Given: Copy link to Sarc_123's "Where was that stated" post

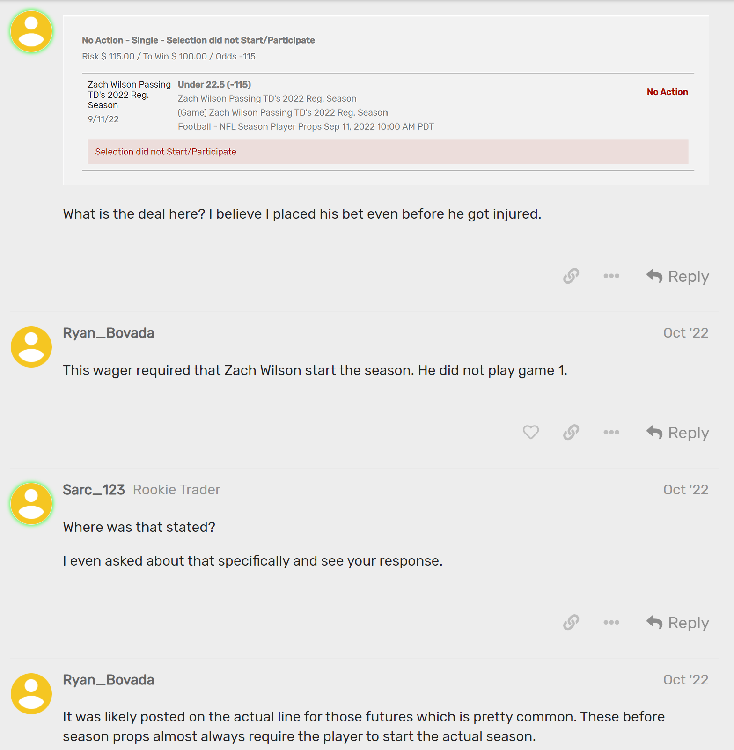Looking at the screenshot, I should [x=571, y=622].
